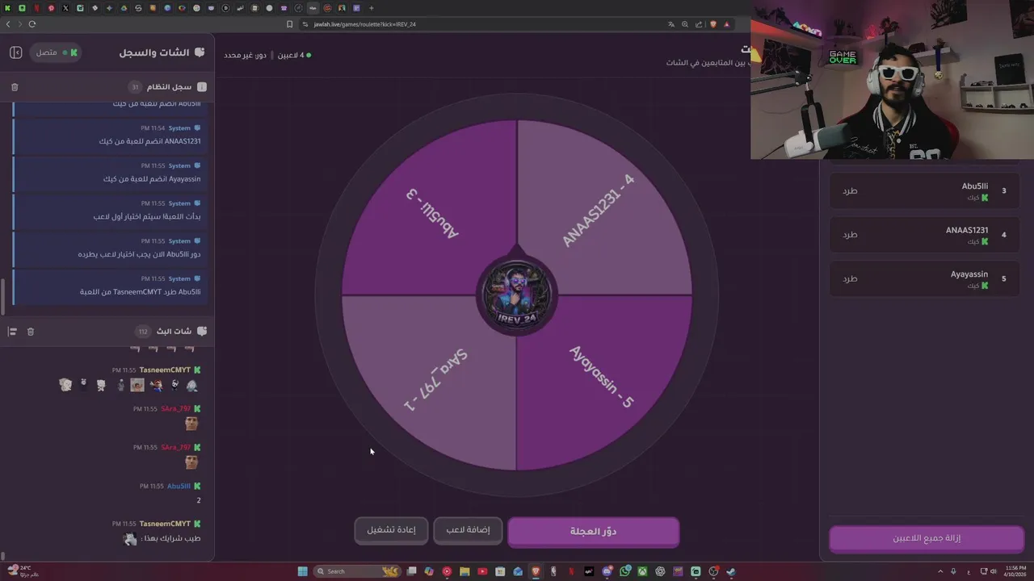Click the 'دور: غير محدد' turn label
The height and width of the screenshot is (581, 1034).
pyautogui.click(x=245, y=55)
